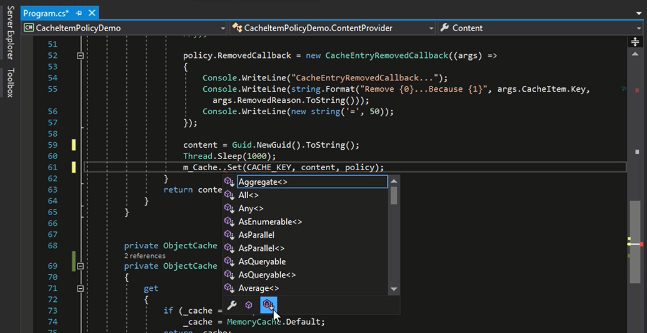This screenshot has height=333, width=647.
Task: Open CacheItemPolicyDemo project dropdown
Action: click(x=124, y=28)
